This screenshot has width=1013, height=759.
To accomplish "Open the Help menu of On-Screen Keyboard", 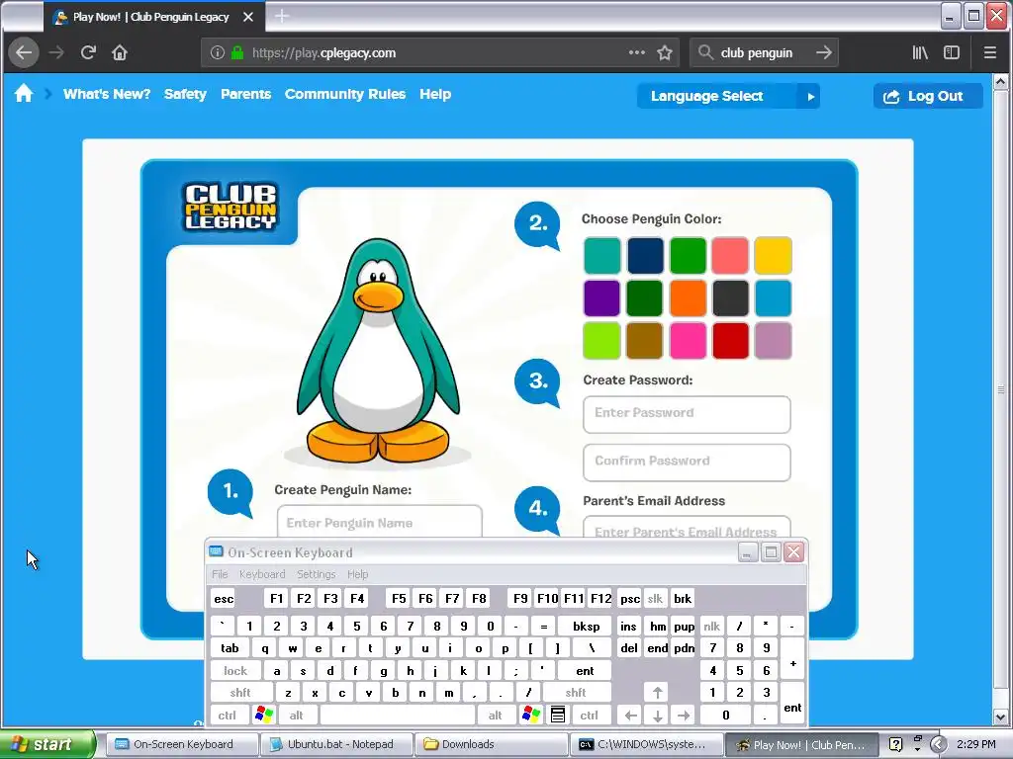I will click(x=357, y=574).
